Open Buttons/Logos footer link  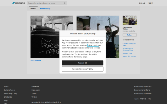9,90
